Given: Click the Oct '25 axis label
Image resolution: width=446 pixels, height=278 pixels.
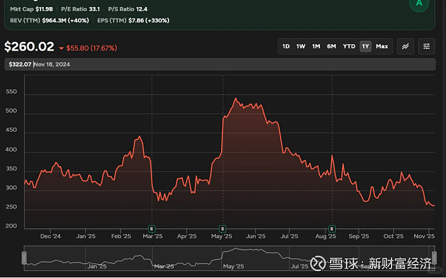Looking at the screenshot, I should click(x=393, y=236).
